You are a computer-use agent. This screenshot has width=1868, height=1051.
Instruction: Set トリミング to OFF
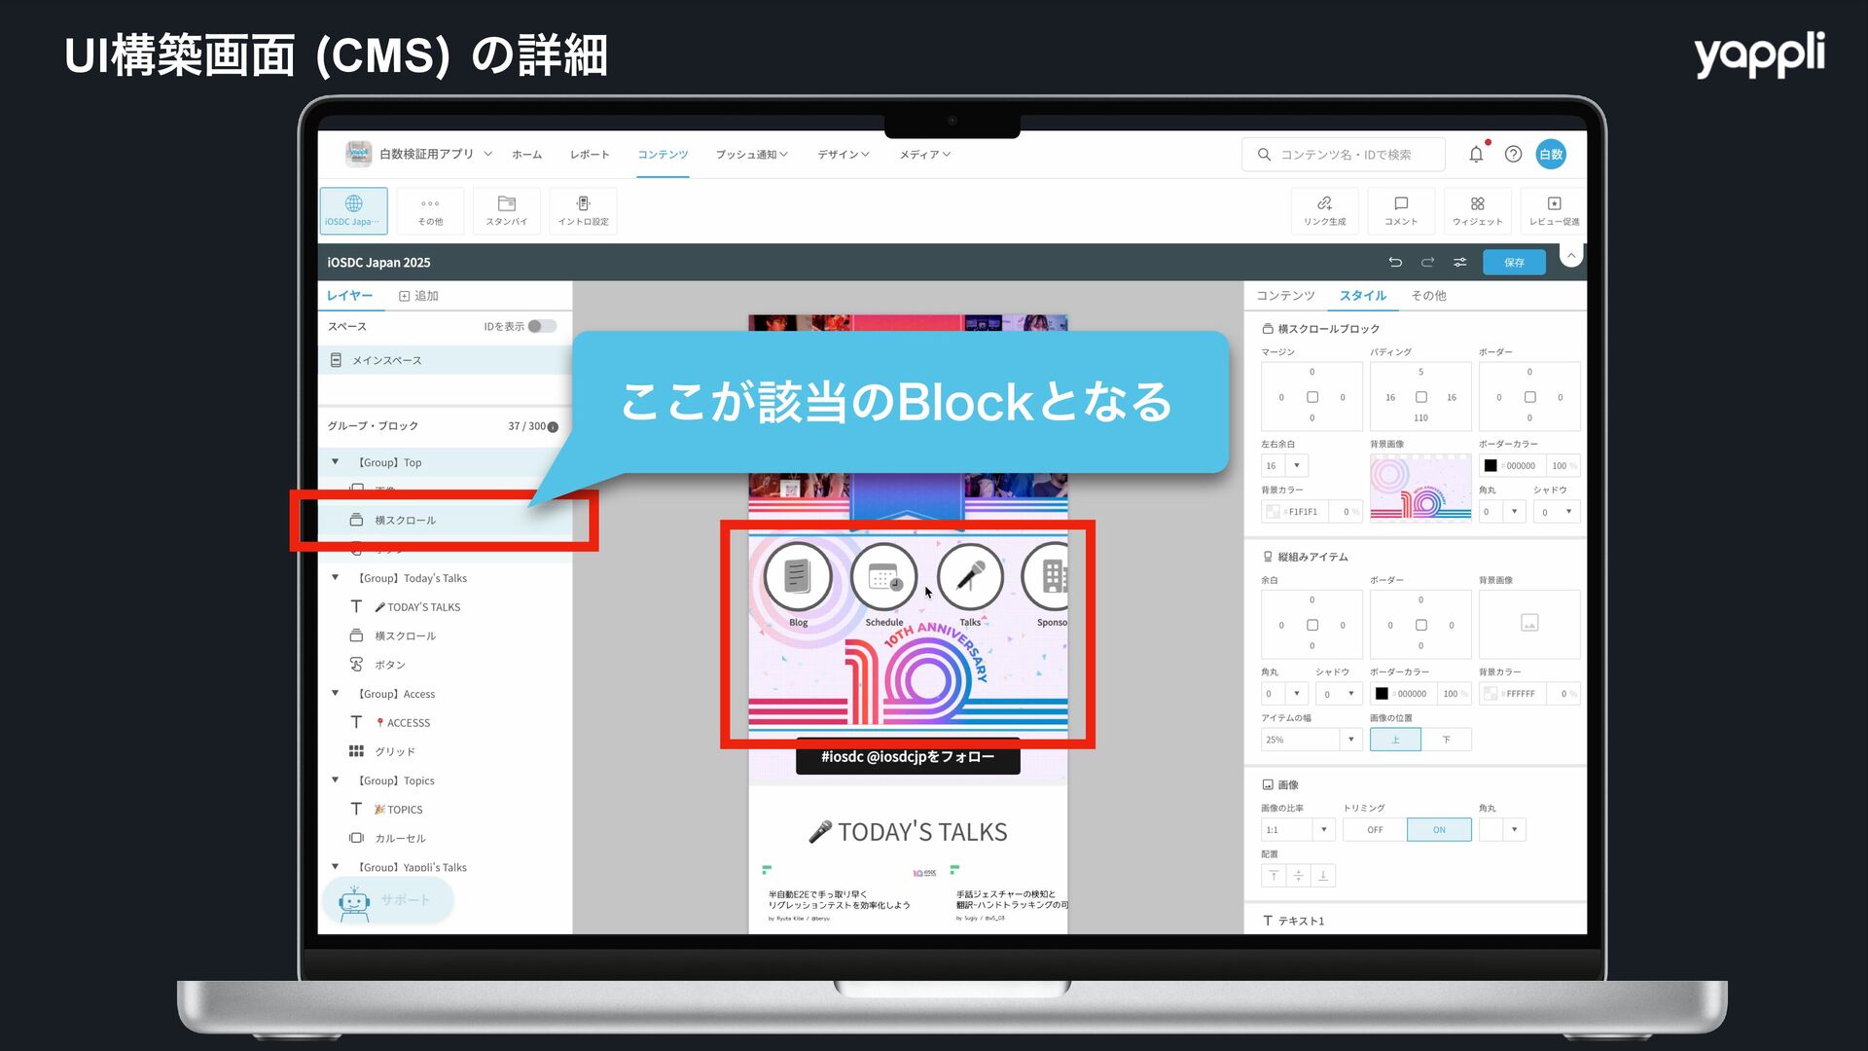[x=1375, y=830]
